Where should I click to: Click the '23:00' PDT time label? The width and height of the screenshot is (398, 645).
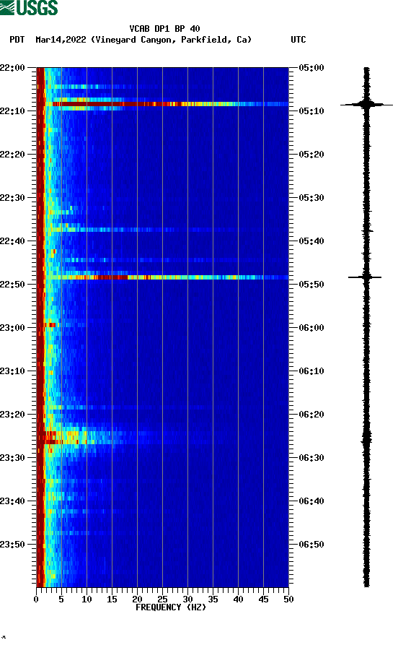(x=13, y=327)
